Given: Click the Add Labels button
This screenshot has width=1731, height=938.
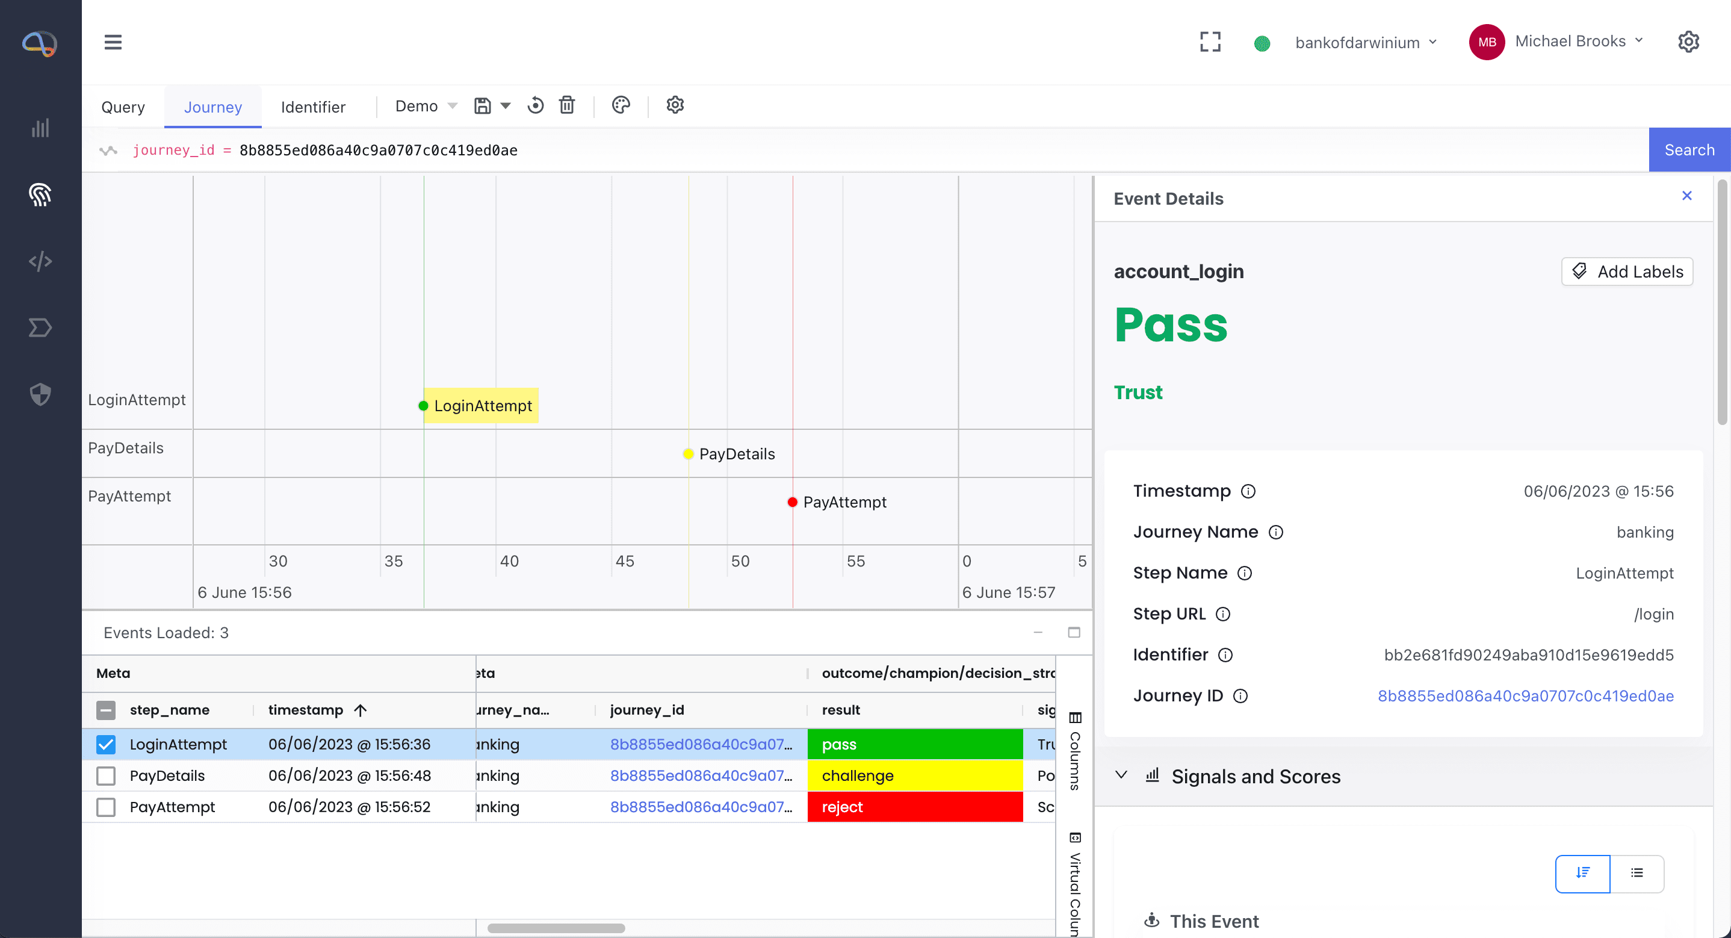Looking at the screenshot, I should (x=1627, y=272).
